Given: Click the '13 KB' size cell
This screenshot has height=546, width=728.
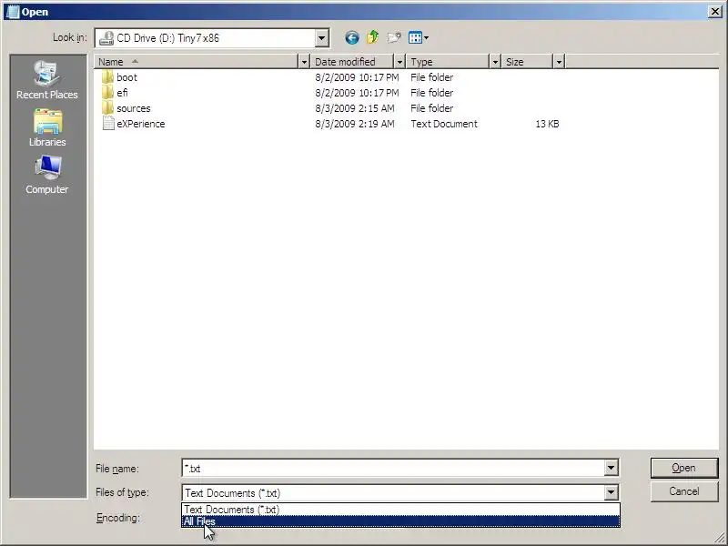Looking at the screenshot, I should (x=547, y=124).
